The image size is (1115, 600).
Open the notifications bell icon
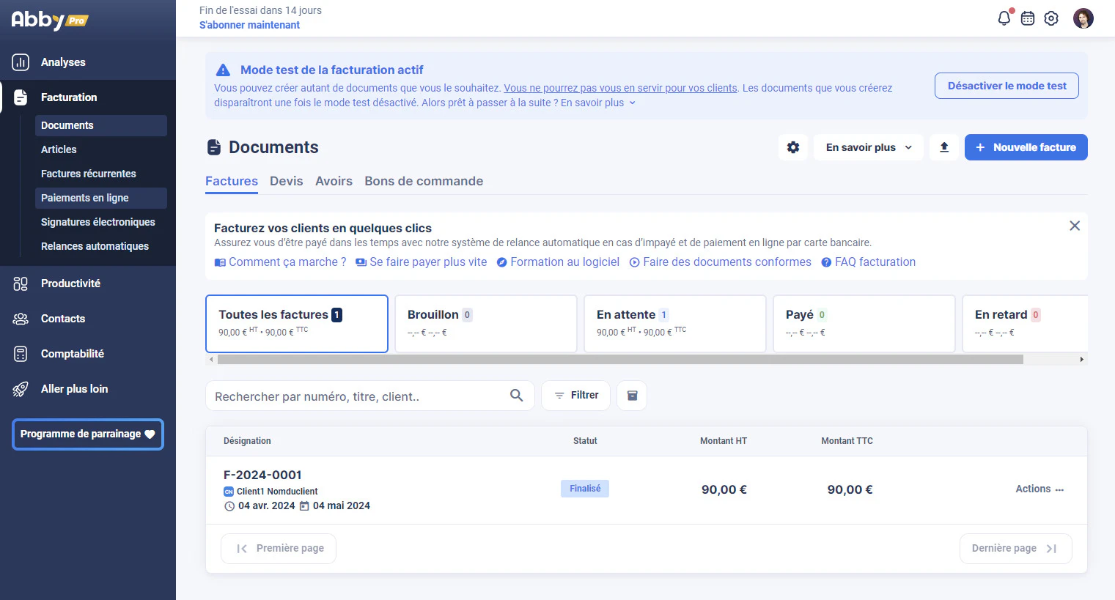point(1004,18)
